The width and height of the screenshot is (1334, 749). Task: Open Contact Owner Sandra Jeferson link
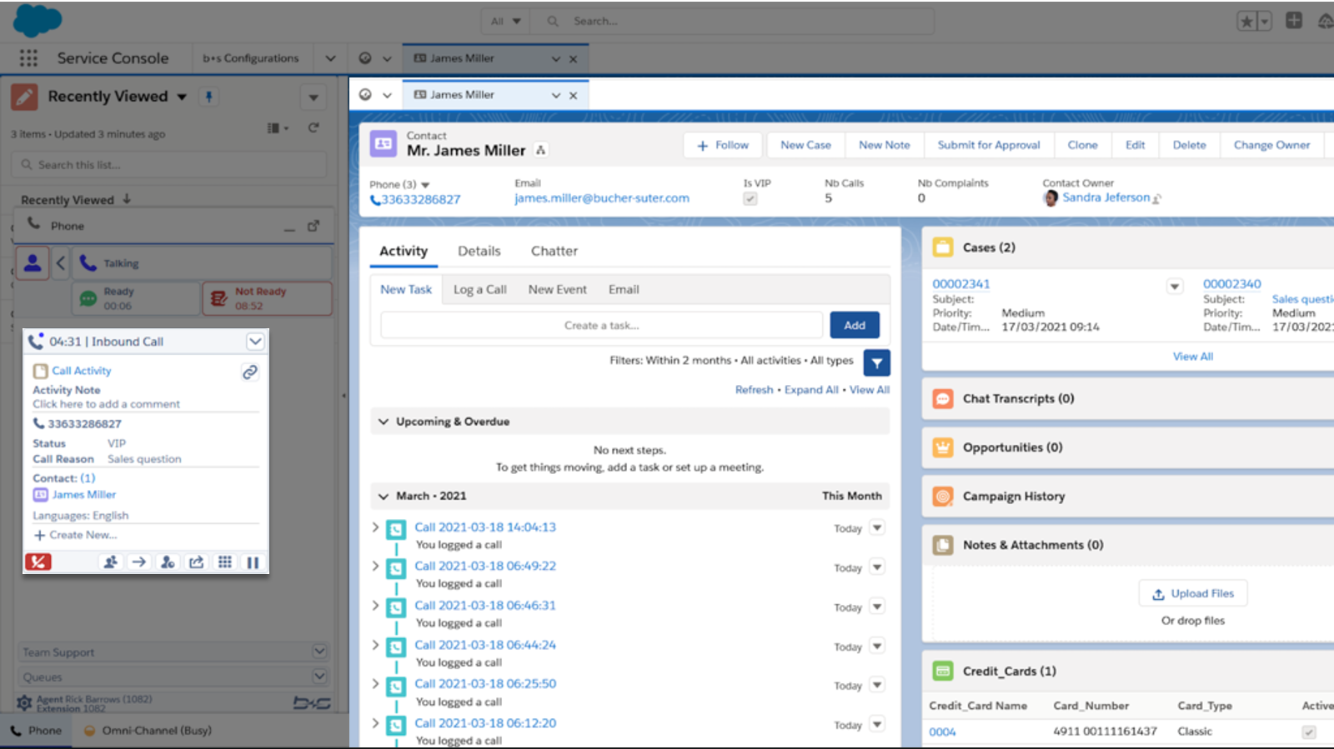pos(1106,197)
